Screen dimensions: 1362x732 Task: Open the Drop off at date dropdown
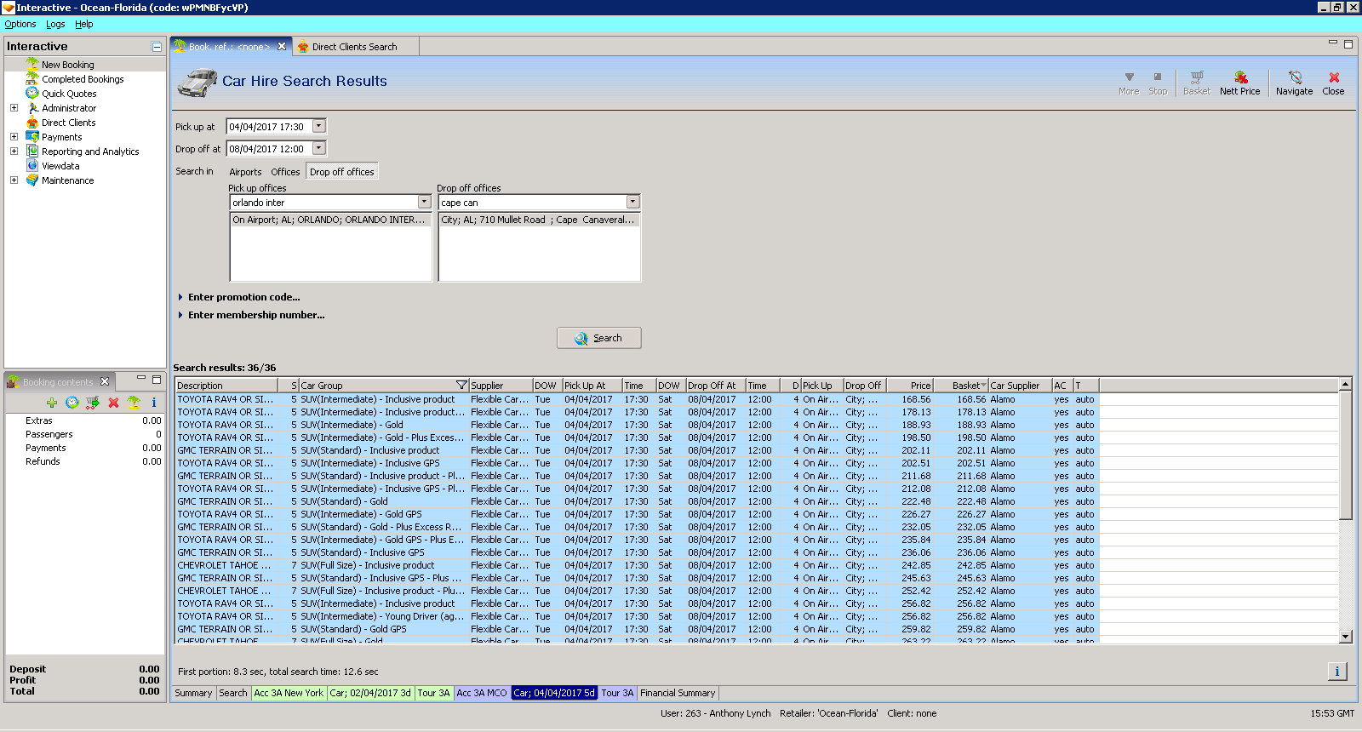319,148
